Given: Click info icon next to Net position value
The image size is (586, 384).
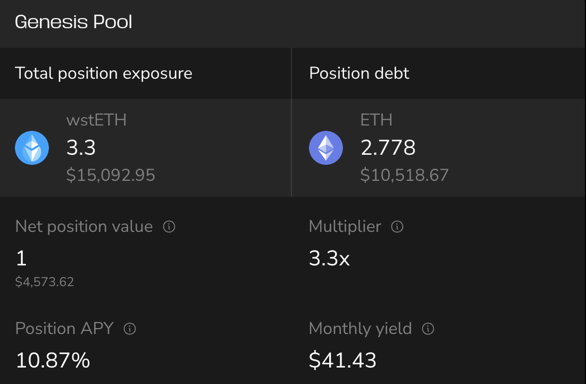Looking at the screenshot, I should [169, 227].
